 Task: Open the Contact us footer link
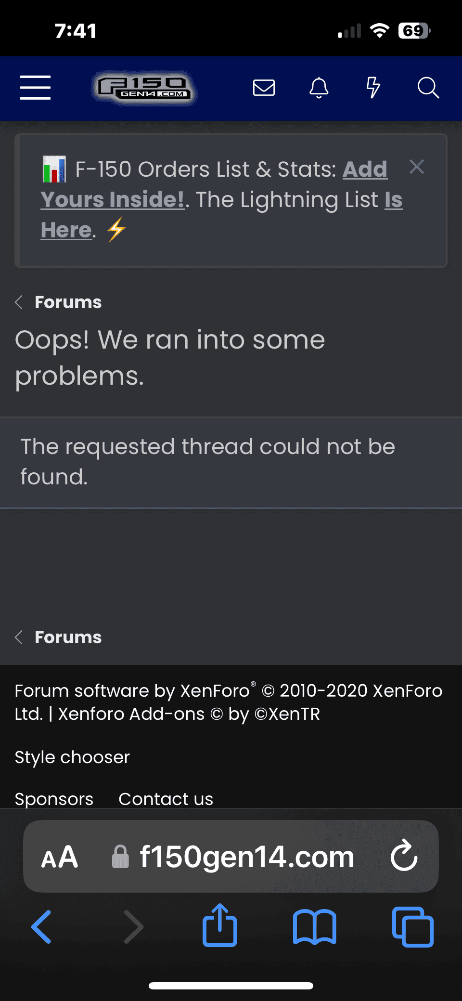pyautogui.click(x=166, y=799)
